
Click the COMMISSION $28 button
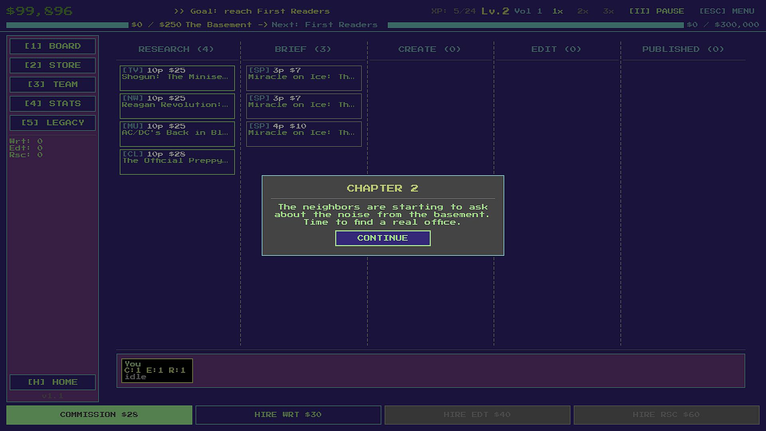pyautogui.click(x=99, y=415)
